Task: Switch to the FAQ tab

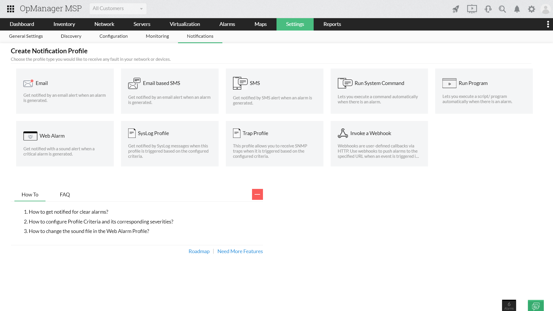Action: [65, 195]
